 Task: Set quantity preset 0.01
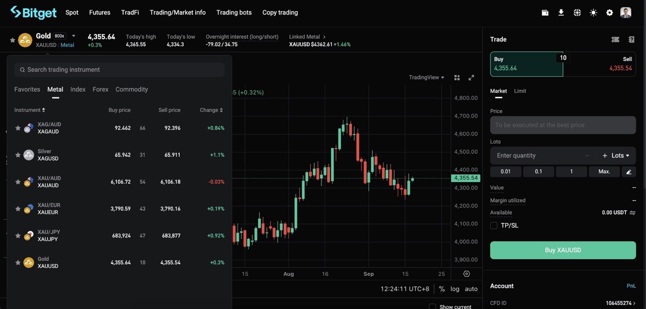click(506, 172)
